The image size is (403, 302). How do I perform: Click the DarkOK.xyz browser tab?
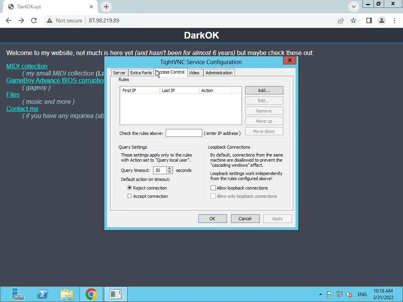tap(50, 7)
